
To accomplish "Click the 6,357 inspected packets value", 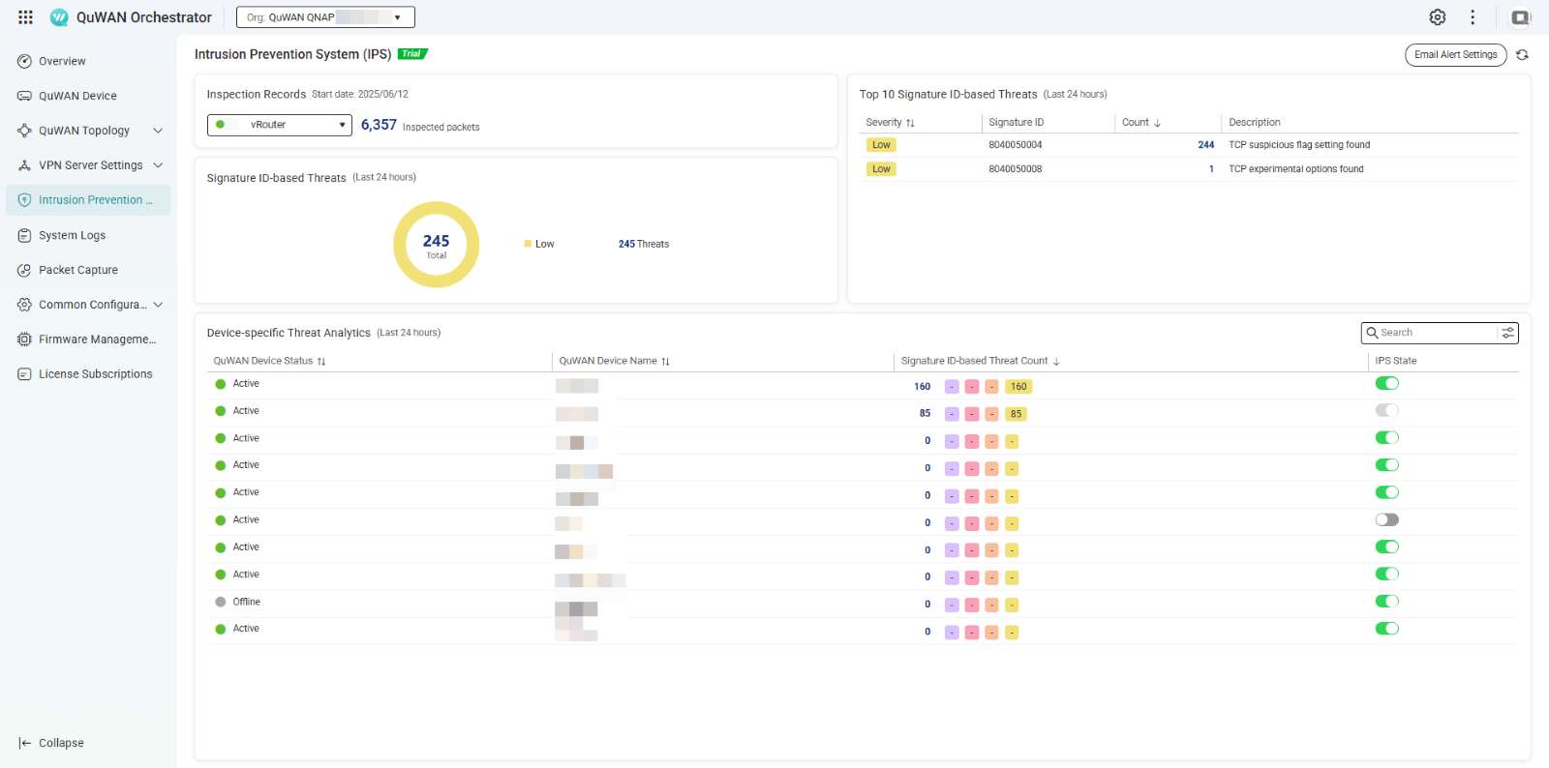I will (x=379, y=125).
